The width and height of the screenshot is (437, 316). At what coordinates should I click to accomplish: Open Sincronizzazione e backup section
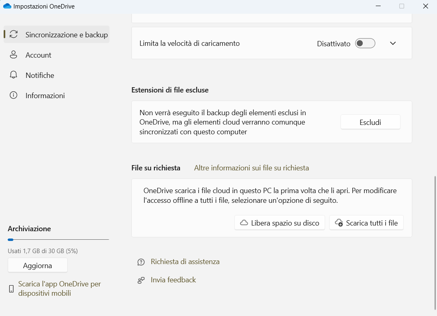(57, 34)
